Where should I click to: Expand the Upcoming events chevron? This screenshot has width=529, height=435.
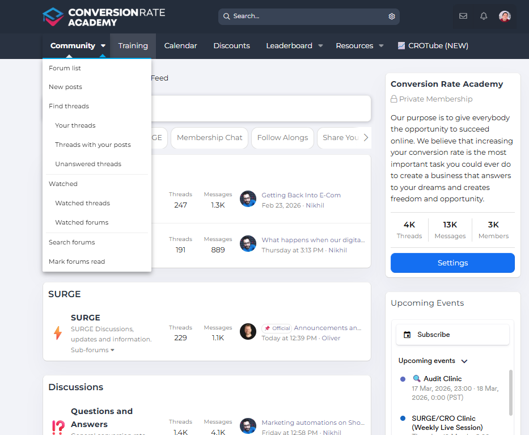[464, 361]
